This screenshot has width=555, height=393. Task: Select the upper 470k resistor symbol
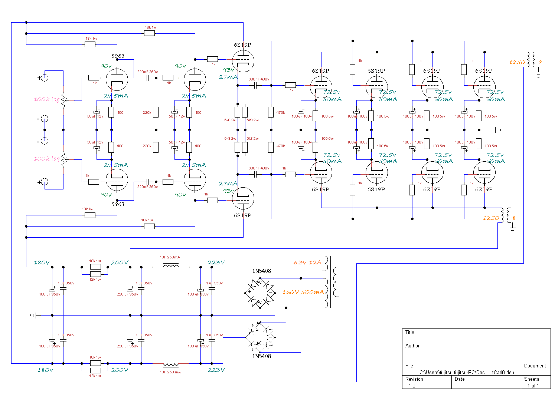pos(271,112)
